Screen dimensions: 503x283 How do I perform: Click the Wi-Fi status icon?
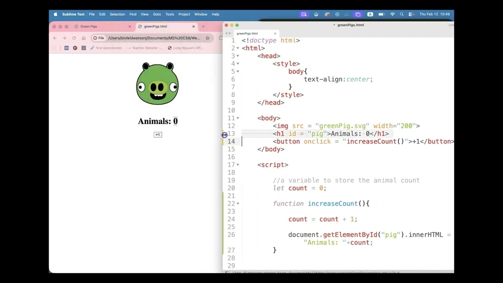coord(392,14)
